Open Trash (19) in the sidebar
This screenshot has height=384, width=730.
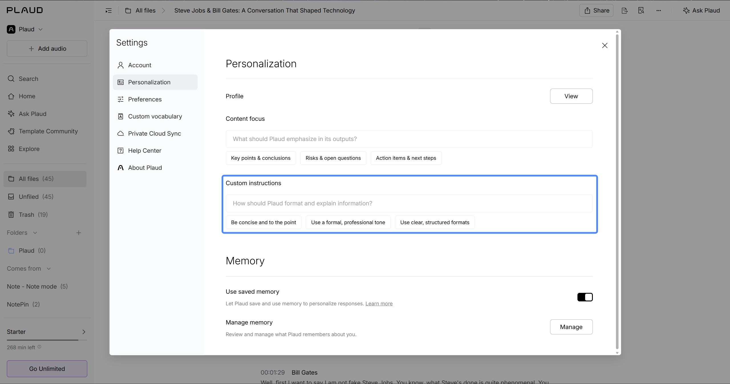click(45, 215)
